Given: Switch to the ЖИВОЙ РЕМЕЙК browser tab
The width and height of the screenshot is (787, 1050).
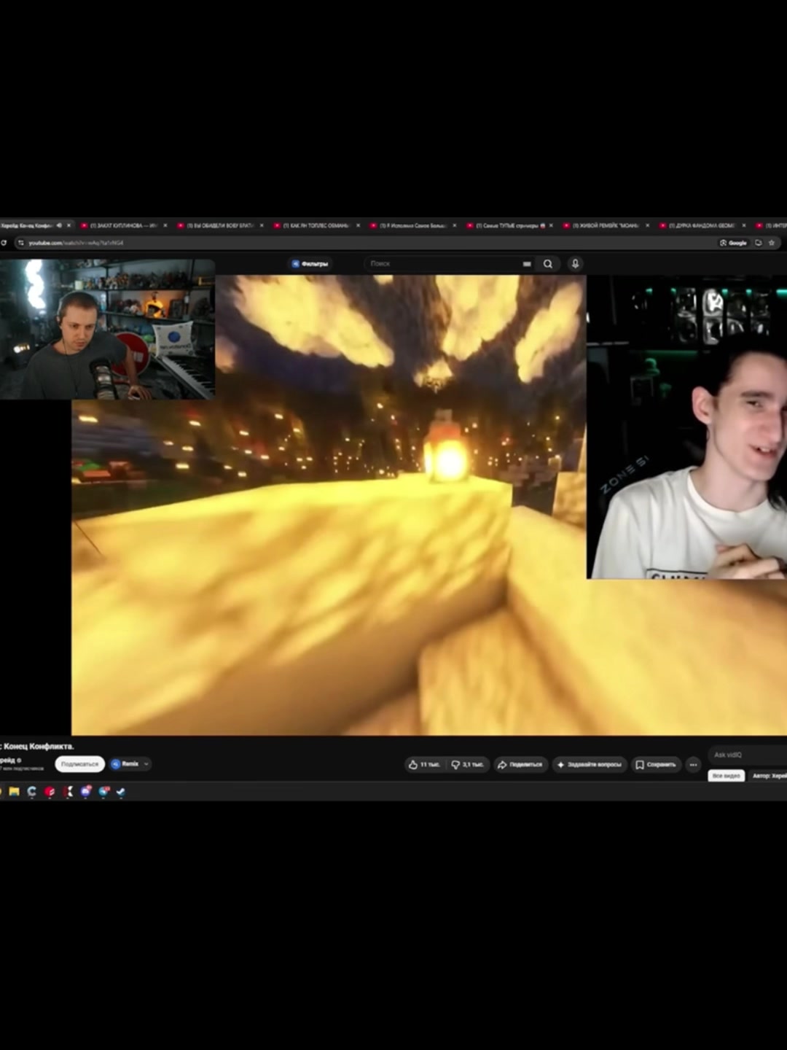Looking at the screenshot, I should pos(605,226).
